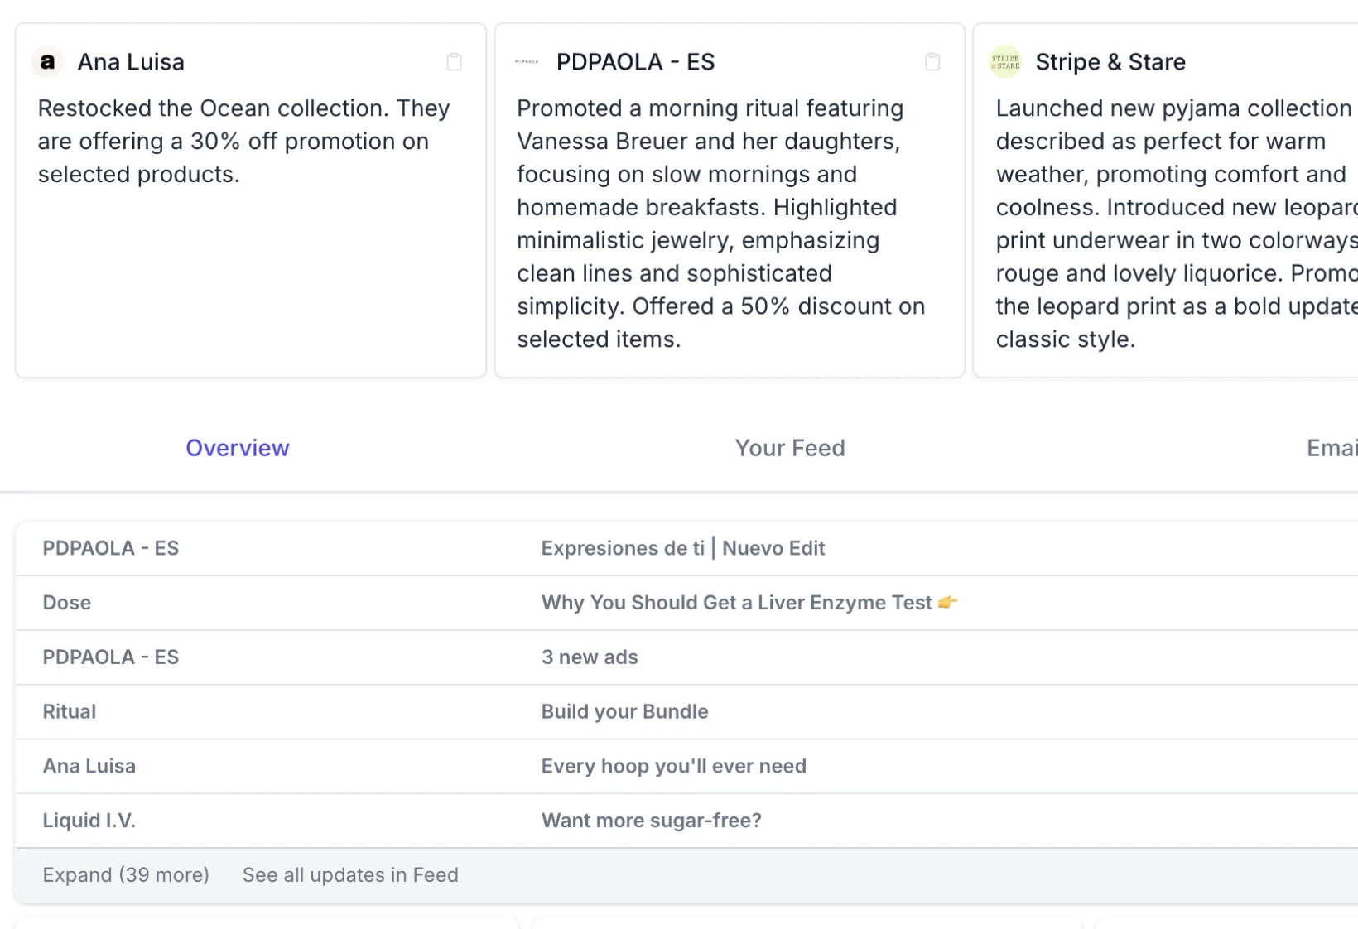Follow the See all updates in Feed link
The height and width of the screenshot is (929, 1358).
click(350, 875)
